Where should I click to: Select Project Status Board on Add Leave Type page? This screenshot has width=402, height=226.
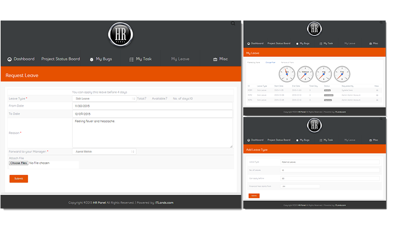pyautogui.click(x=279, y=140)
